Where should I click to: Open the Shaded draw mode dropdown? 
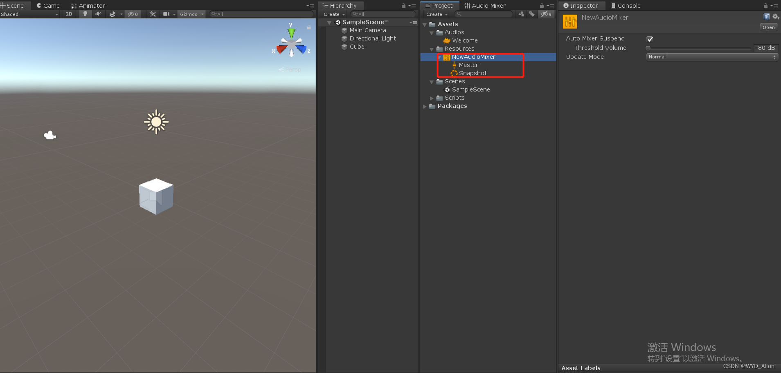29,14
